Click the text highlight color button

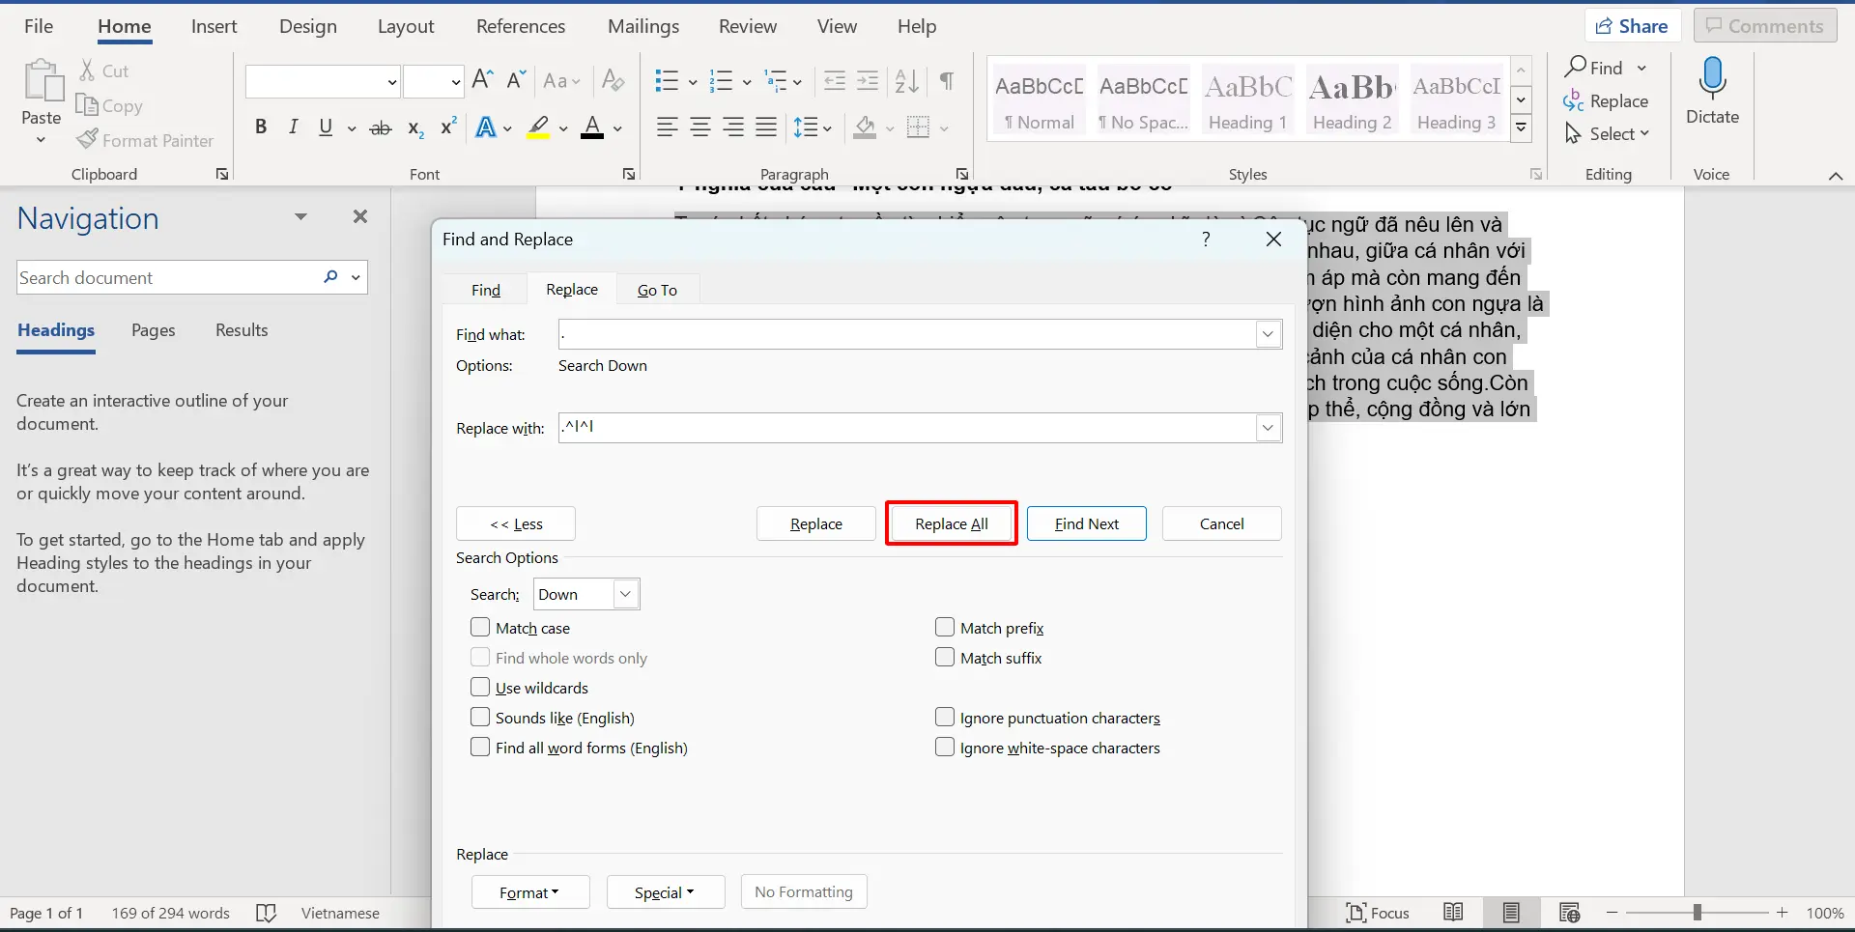point(538,127)
